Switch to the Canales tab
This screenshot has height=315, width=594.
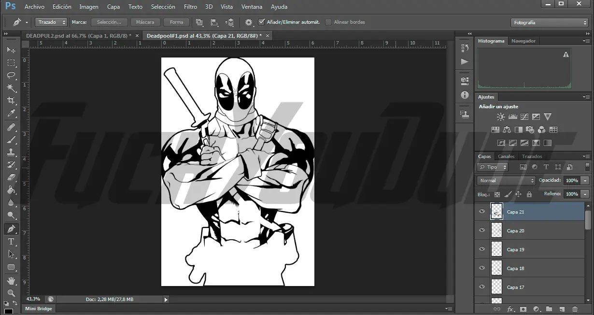pyautogui.click(x=506, y=156)
